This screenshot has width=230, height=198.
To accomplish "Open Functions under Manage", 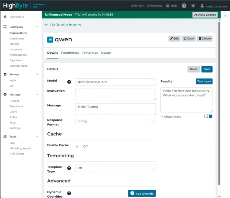I will pyautogui.click(x=16, y=106).
